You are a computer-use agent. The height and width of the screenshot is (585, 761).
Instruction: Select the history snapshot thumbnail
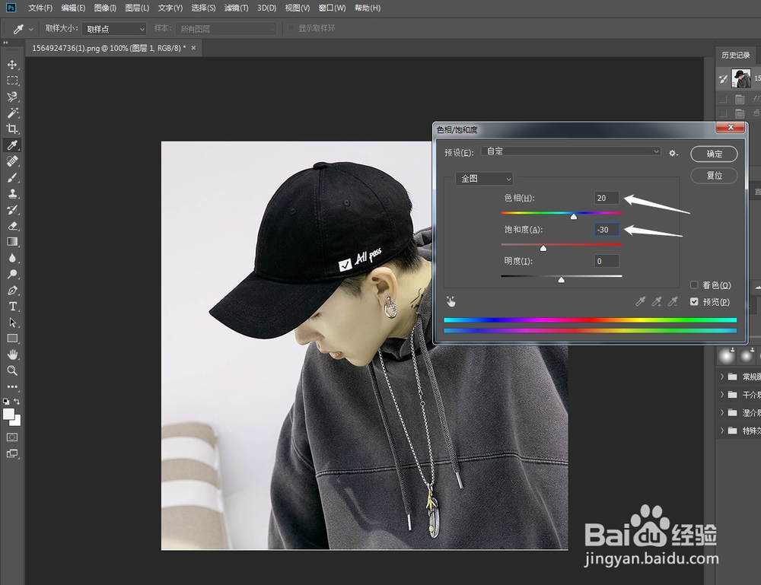741,78
